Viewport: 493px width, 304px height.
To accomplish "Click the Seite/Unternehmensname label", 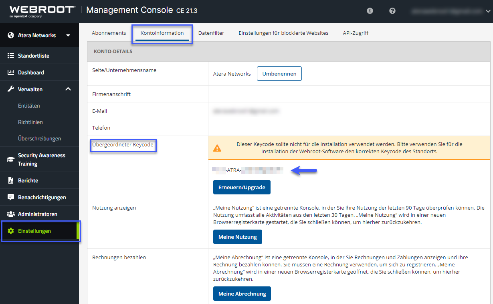I will tap(124, 70).
